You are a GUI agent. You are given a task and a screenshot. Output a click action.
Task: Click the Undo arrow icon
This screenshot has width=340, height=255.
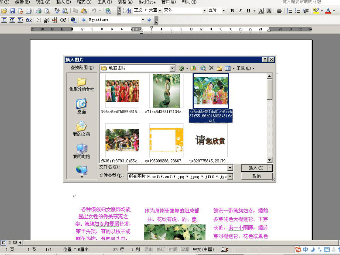(x=94, y=11)
